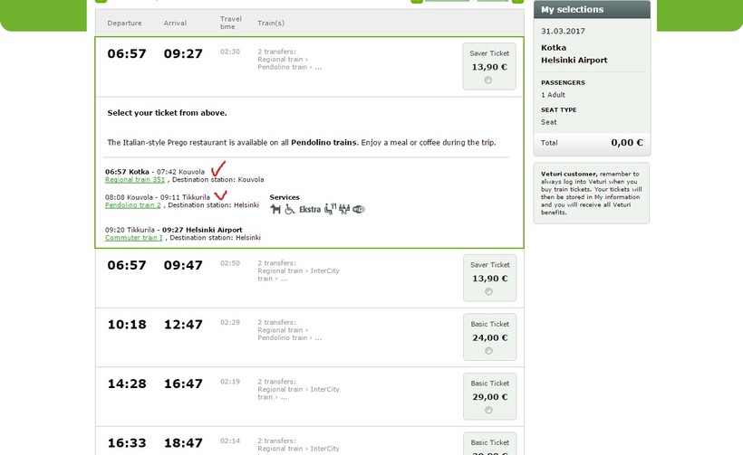Expand the 16:33 to 18:47 journey row
The image size is (743, 455).
pyautogui.click(x=272, y=442)
